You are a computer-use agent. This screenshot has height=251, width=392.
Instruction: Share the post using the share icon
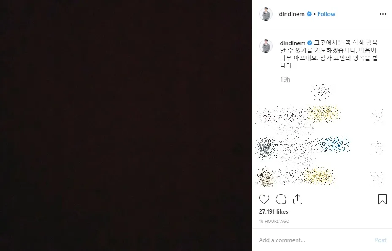[297, 199]
